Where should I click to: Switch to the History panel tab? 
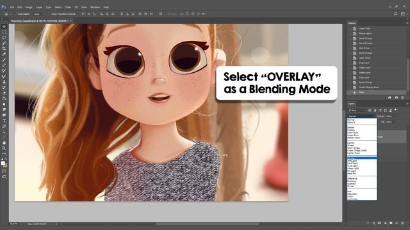352,23
